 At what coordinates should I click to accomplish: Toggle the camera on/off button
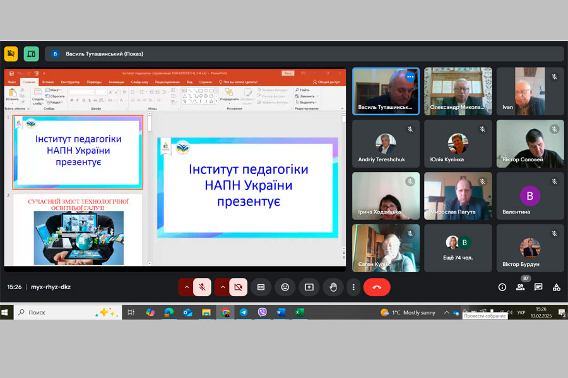point(239,287)
